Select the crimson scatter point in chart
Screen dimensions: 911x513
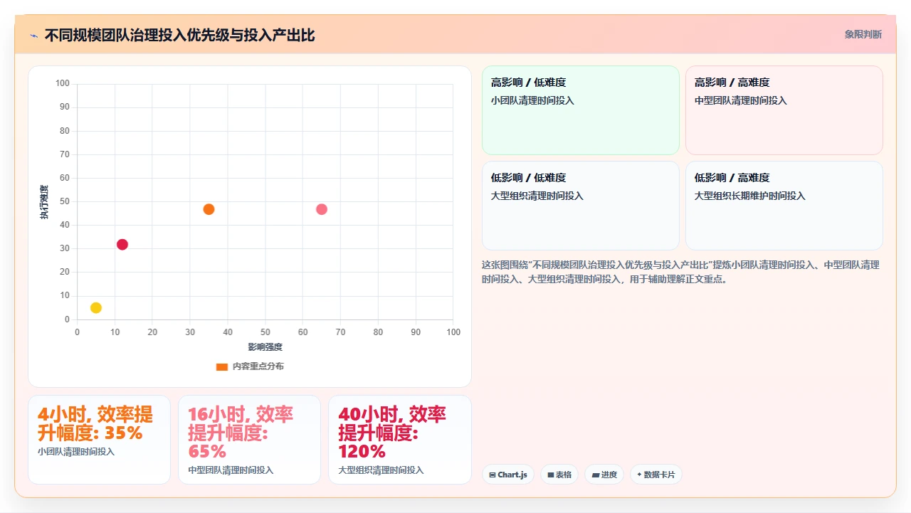[122, 244]
